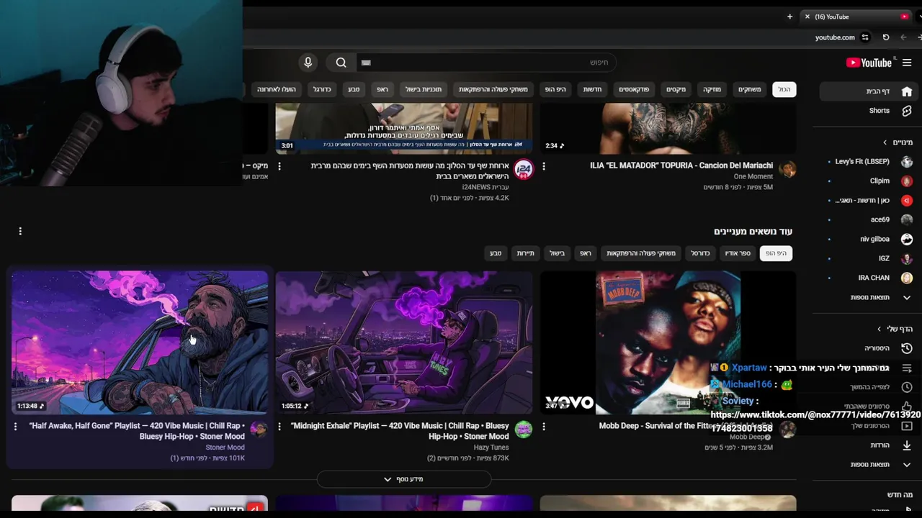Open options menu for Mobb Deep video
This screenshot has height=518, width=922.
tap(544, 427)
